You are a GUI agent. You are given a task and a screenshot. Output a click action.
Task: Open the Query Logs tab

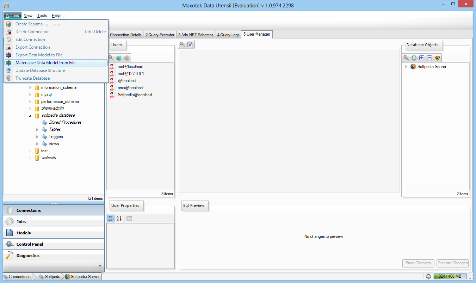[228, 35]
